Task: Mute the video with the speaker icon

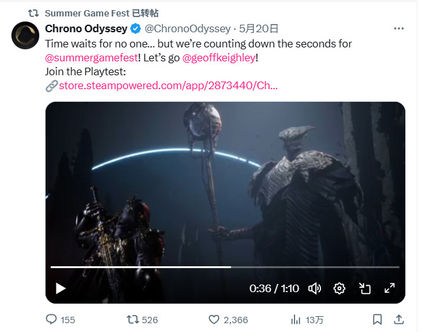Action: pos(315,288)
